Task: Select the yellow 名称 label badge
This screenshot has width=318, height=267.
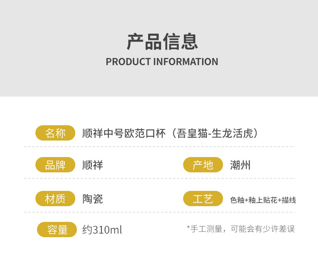Action: (56, 133)
